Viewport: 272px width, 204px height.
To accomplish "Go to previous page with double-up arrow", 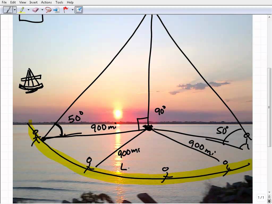I will [269, 197].
